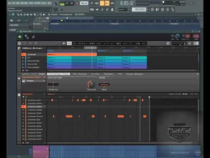The width and height of the screenshot is (210, 158).
Task: Select sound slot 6 in the sound list
Action: (34, 116)
